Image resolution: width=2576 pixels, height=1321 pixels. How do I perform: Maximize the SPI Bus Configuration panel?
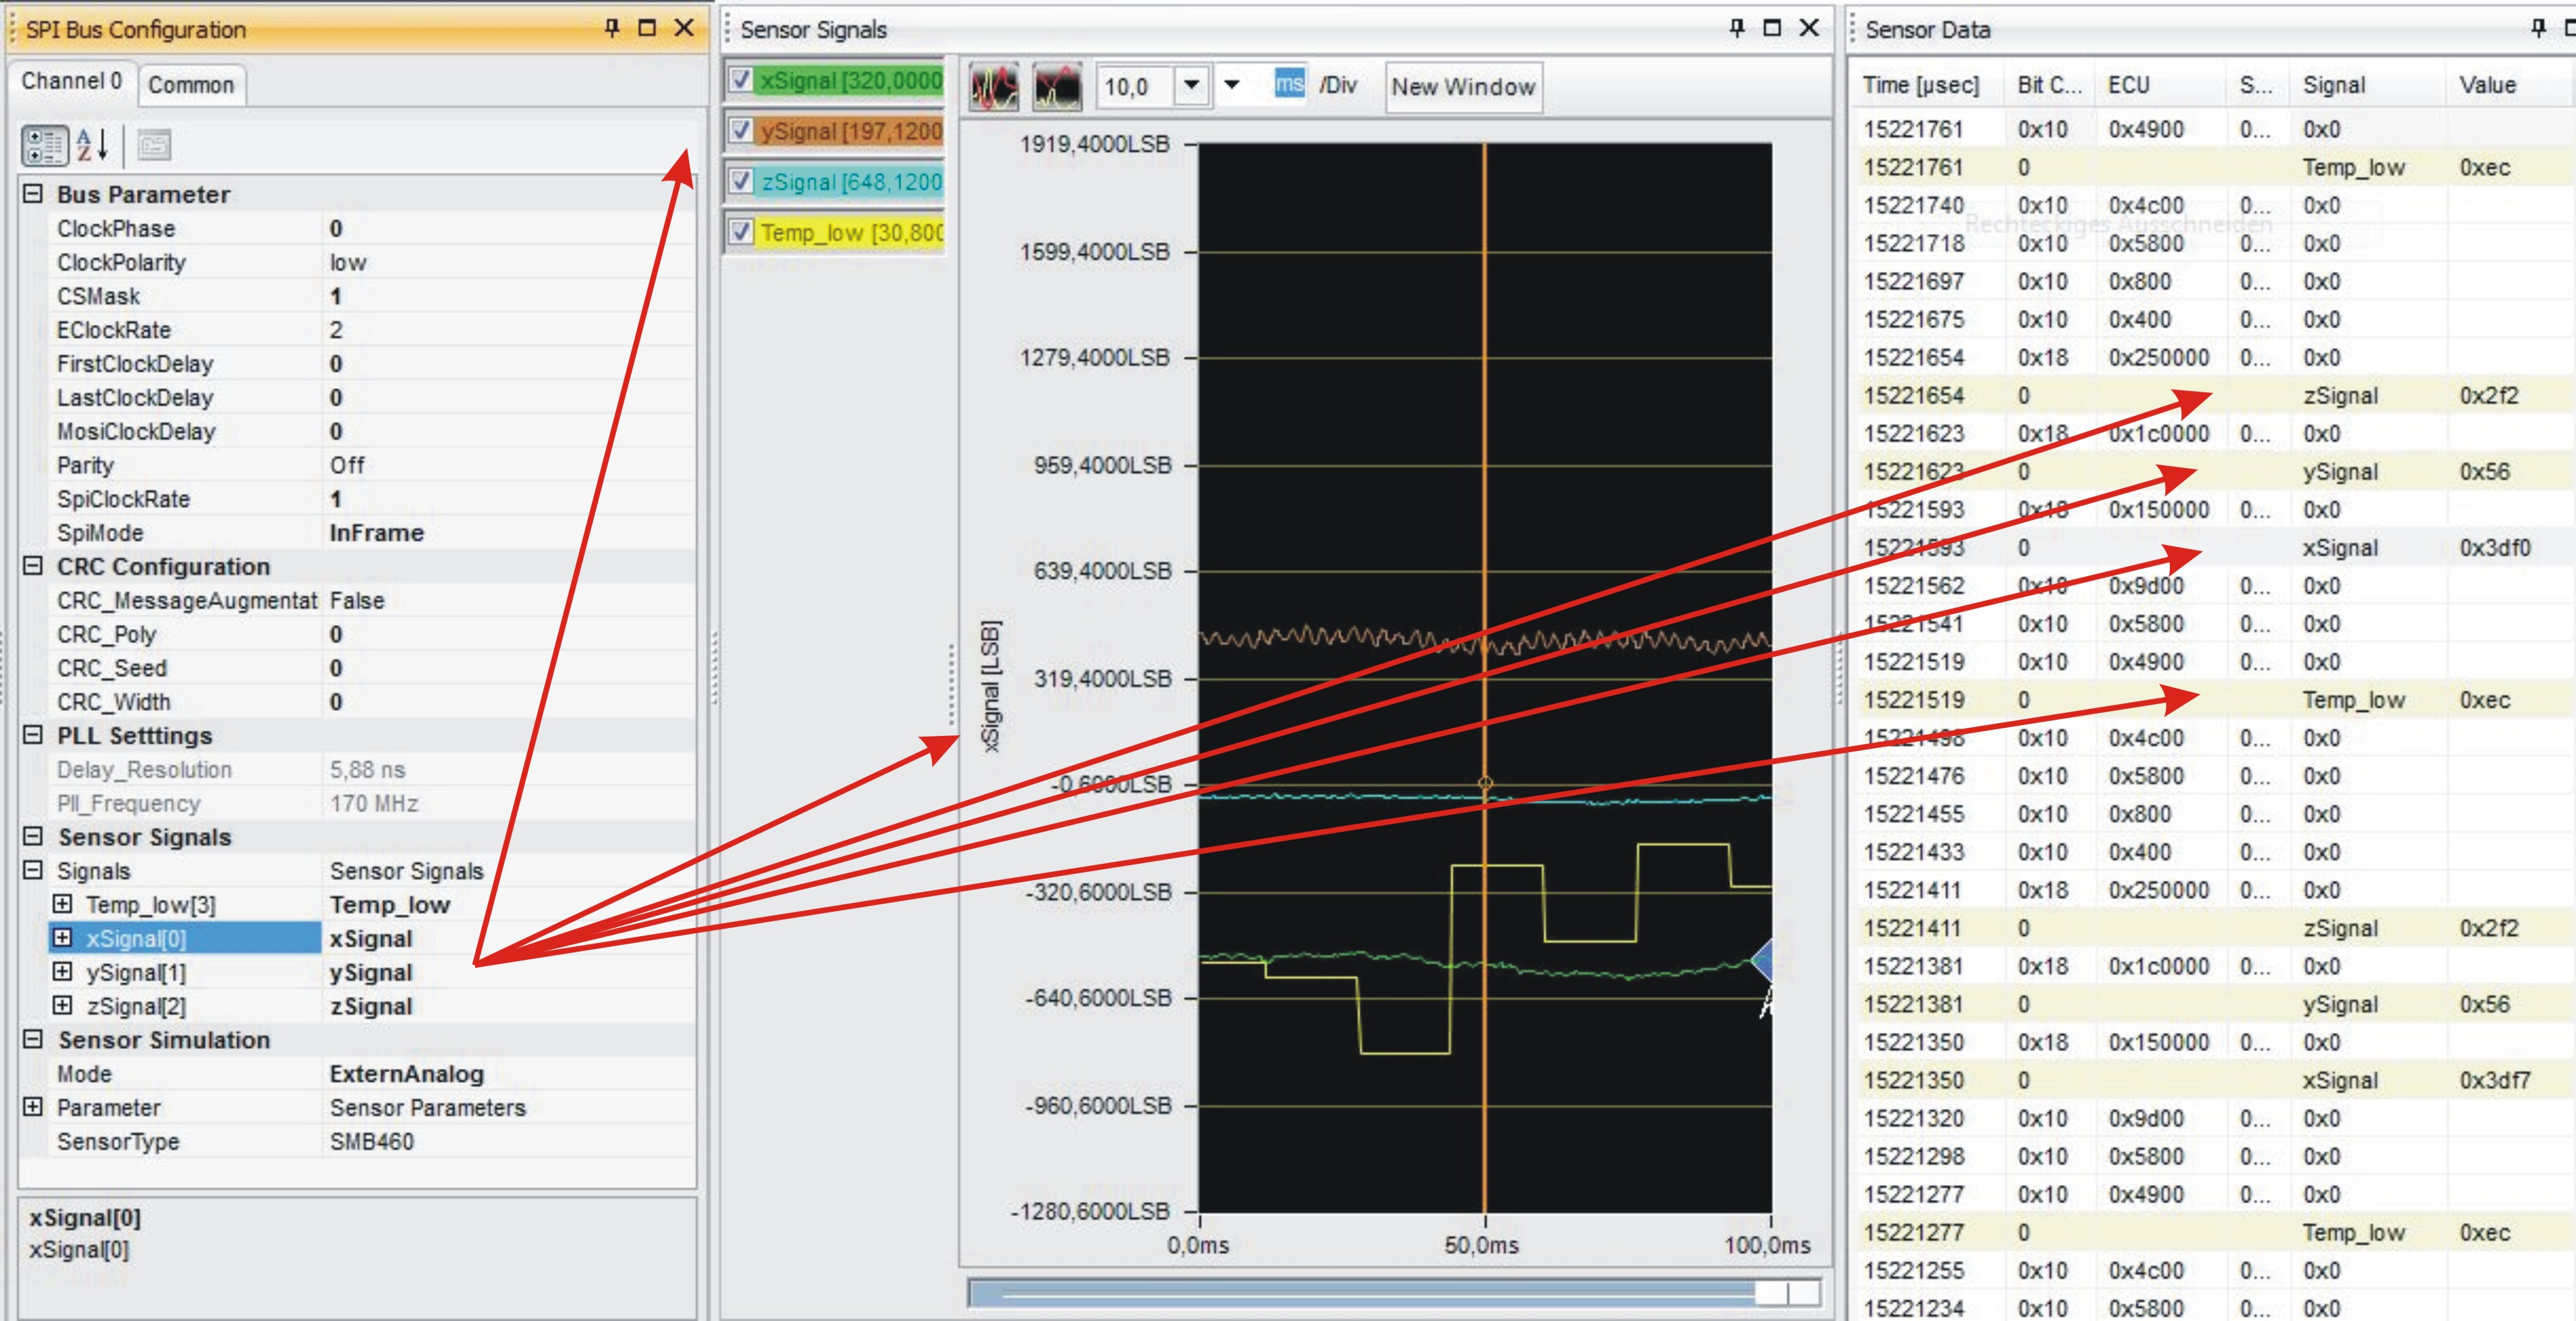pyautogui.click(x=647, y=28)
